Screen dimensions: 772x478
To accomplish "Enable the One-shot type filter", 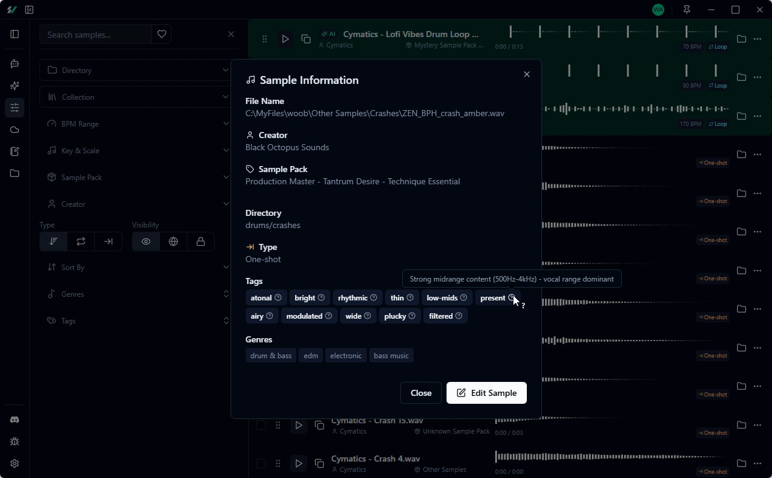I will coord(108,241).
